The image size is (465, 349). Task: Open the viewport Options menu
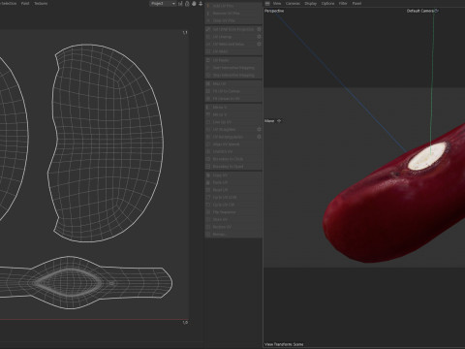327,3
